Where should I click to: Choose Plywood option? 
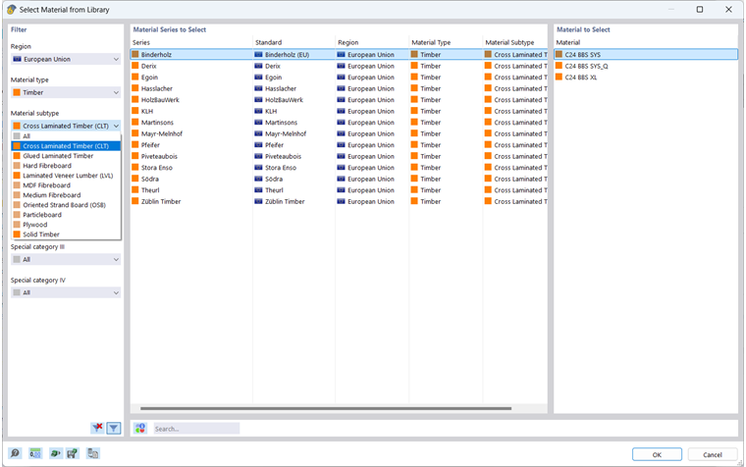coord(66,225)
